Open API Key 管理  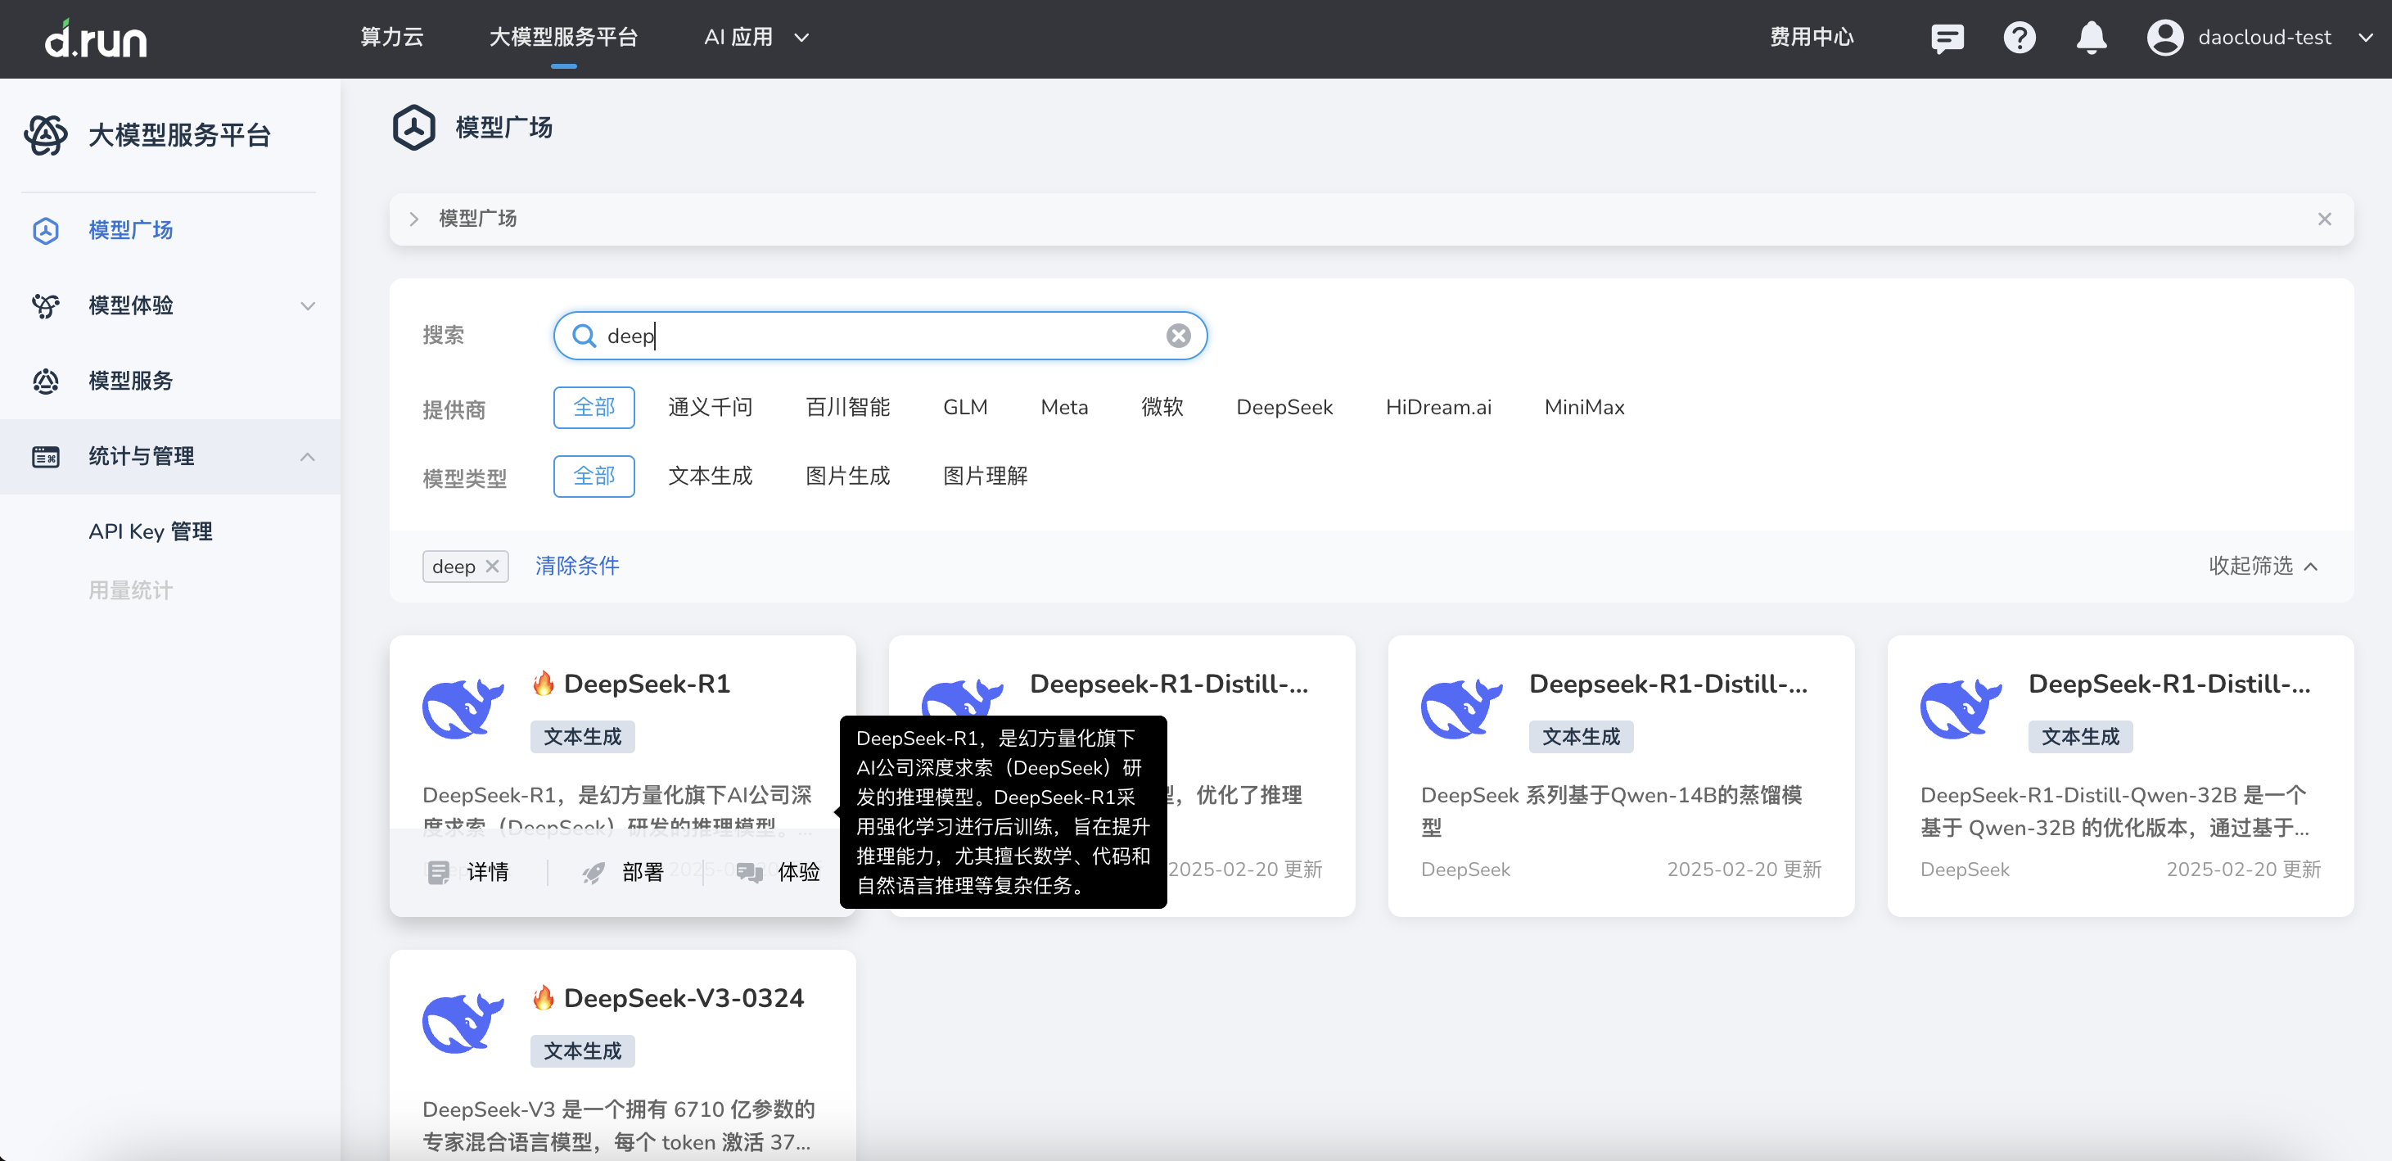coord(151,532)
